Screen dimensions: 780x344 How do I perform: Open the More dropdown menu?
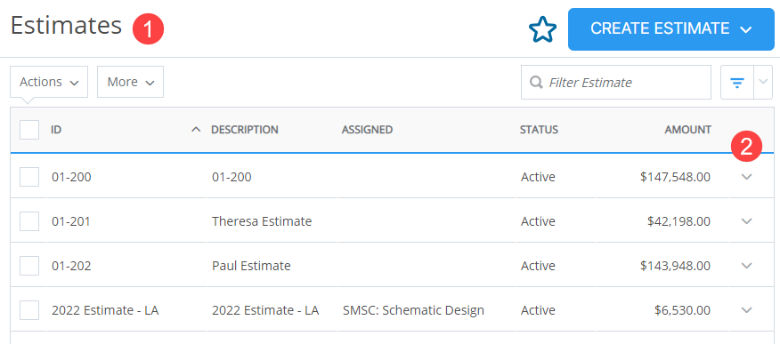130,82
